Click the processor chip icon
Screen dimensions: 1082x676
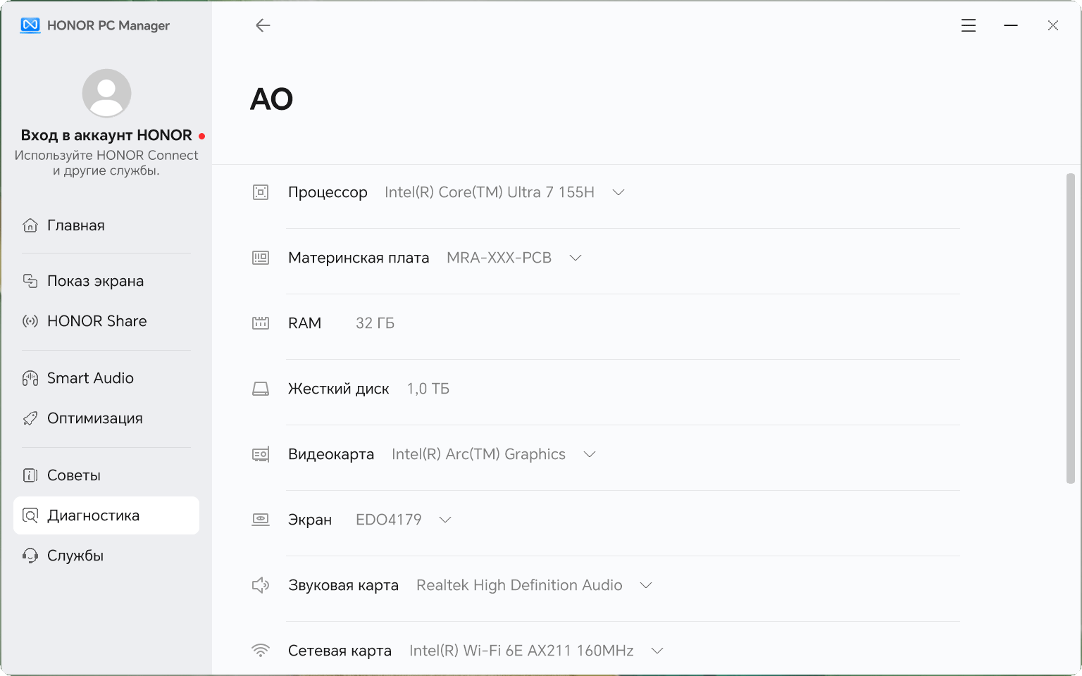pyautogui.click(x=261, y=192)
